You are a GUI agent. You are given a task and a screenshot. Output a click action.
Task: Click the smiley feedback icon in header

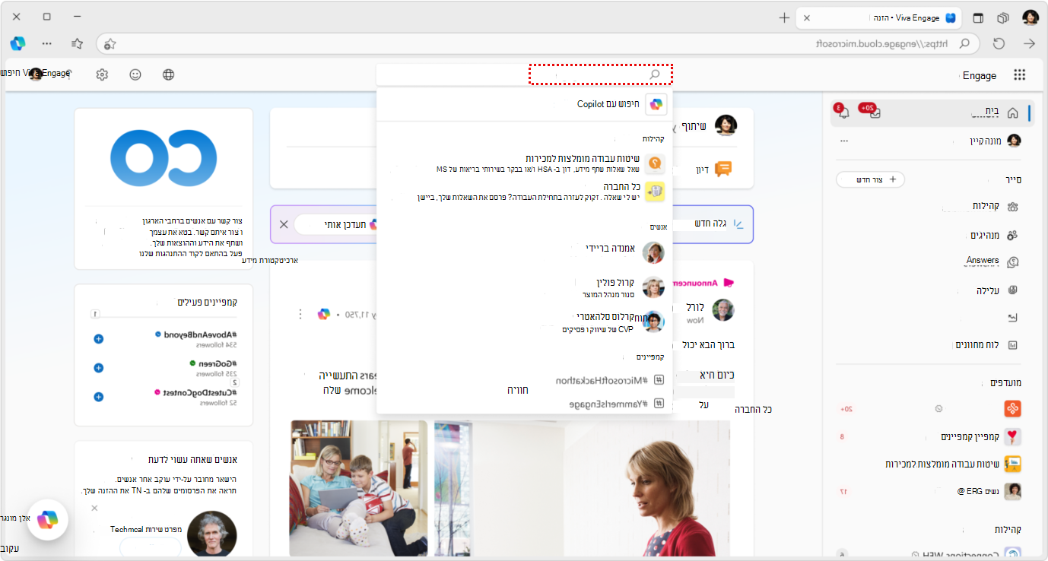coord(135,74)
